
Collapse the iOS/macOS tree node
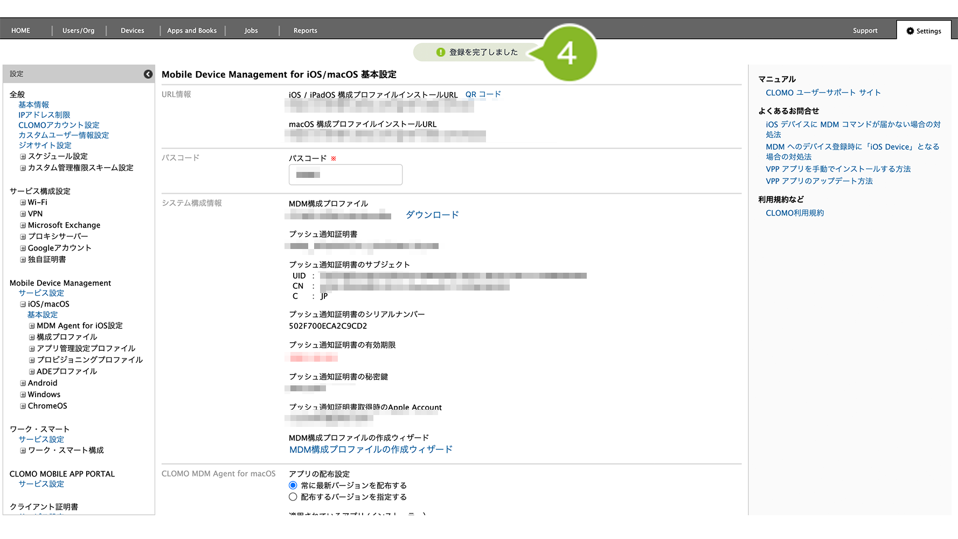pos(23,305)
